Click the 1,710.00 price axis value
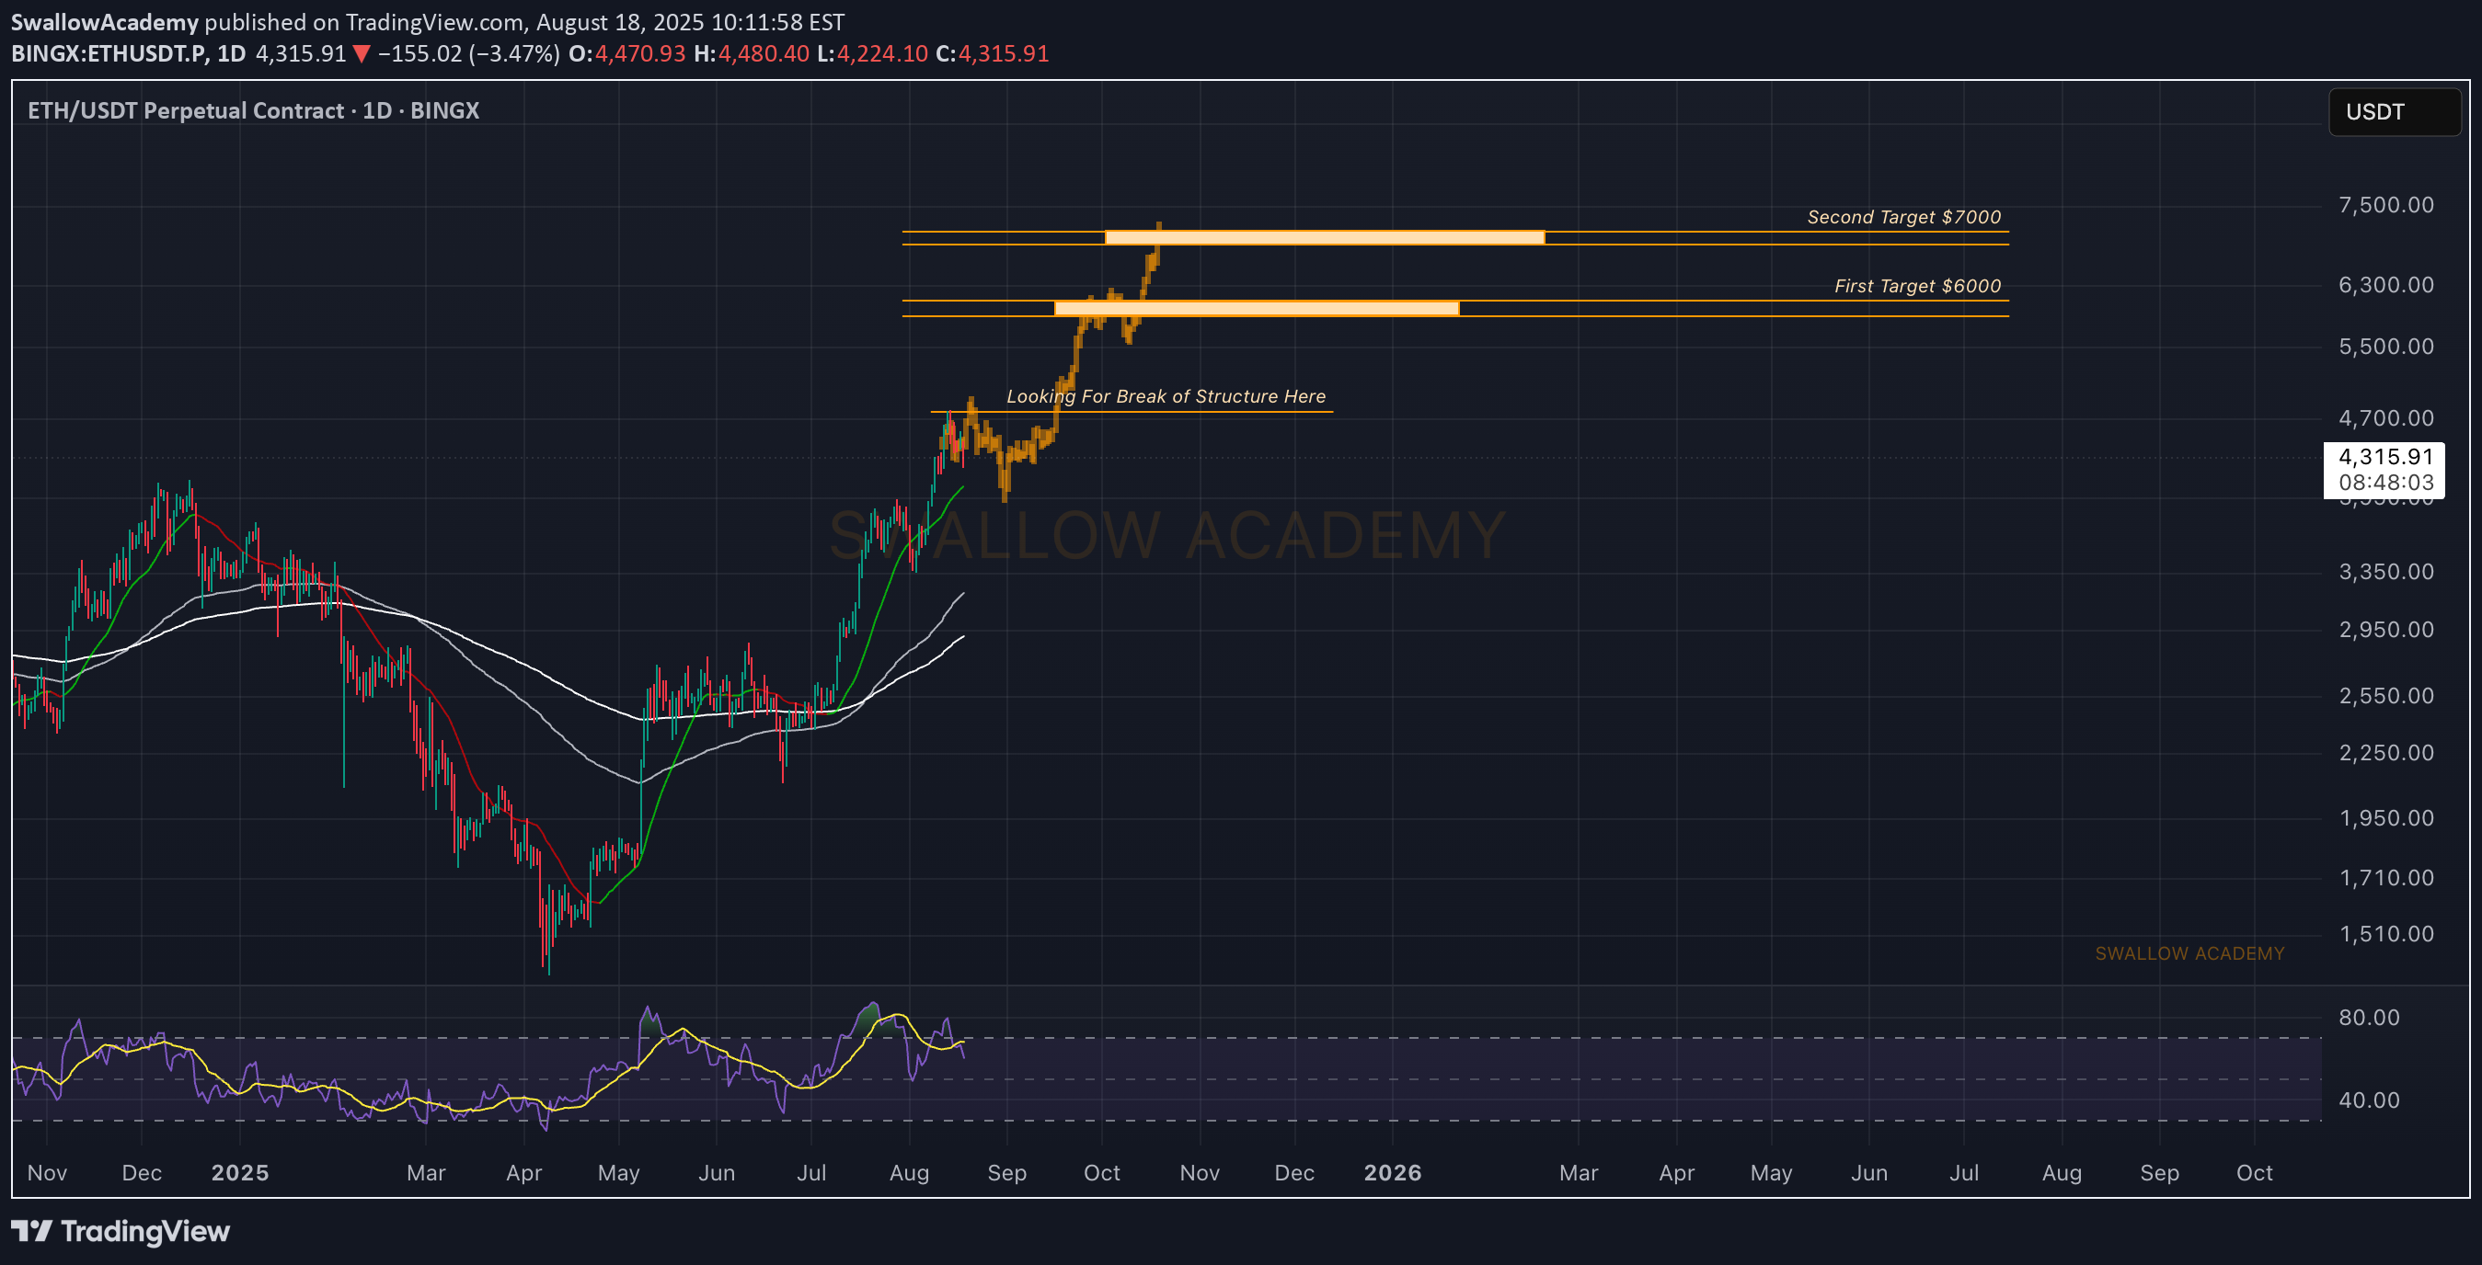Screen dimensions: 2482x1265 pos(2385,877)
